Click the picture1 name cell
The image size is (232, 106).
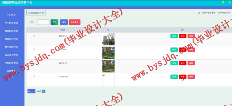[63, 36]
